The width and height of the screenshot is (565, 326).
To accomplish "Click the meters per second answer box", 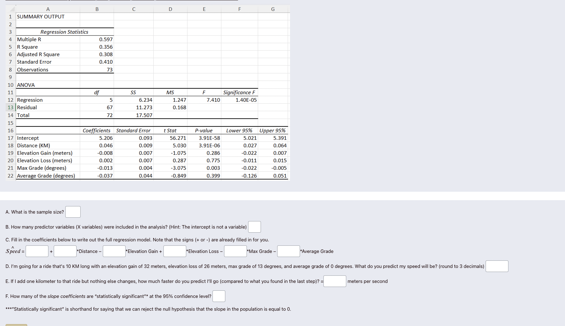I will (335, 281).
